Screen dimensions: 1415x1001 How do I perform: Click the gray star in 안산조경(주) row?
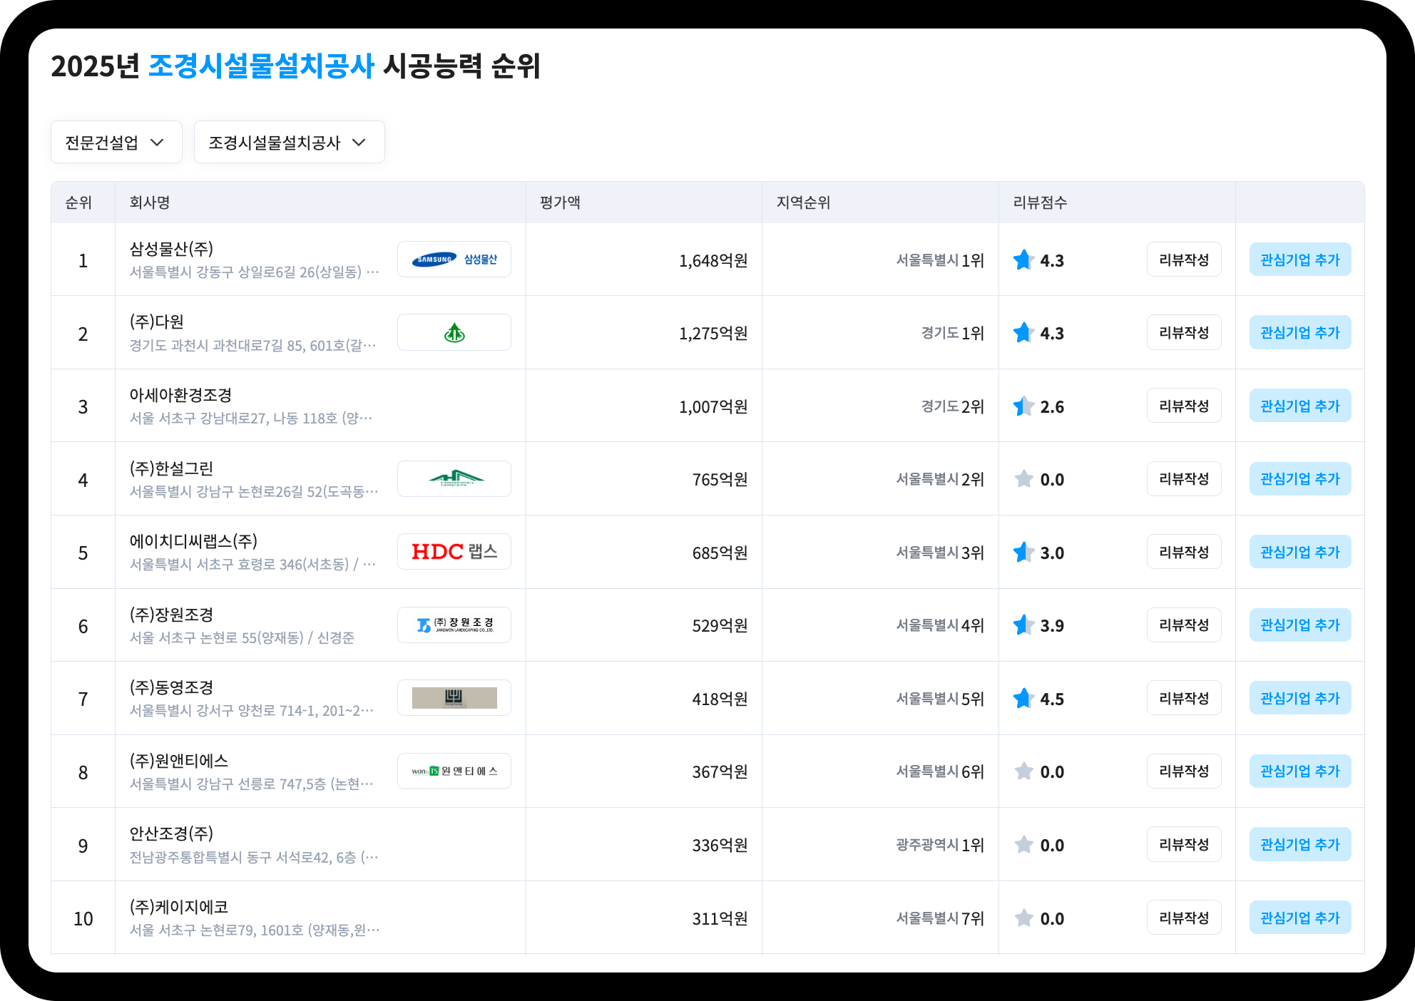(x=1024, y=845)
